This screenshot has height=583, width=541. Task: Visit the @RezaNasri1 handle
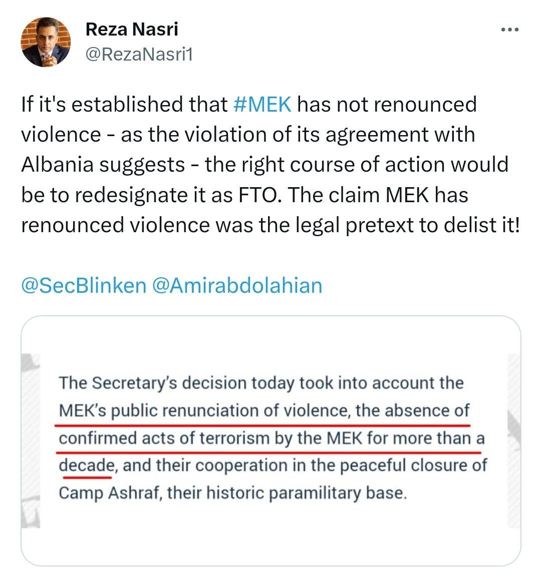tap(139, 54)
